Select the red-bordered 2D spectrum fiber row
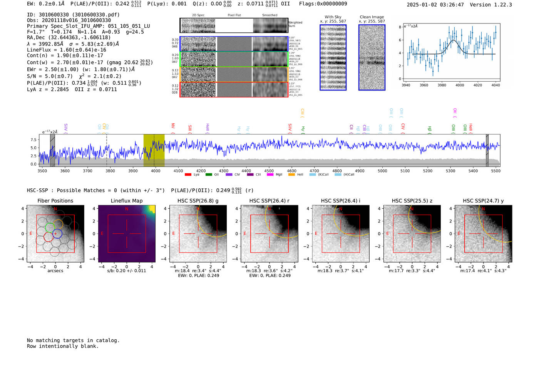 point(234,89)
